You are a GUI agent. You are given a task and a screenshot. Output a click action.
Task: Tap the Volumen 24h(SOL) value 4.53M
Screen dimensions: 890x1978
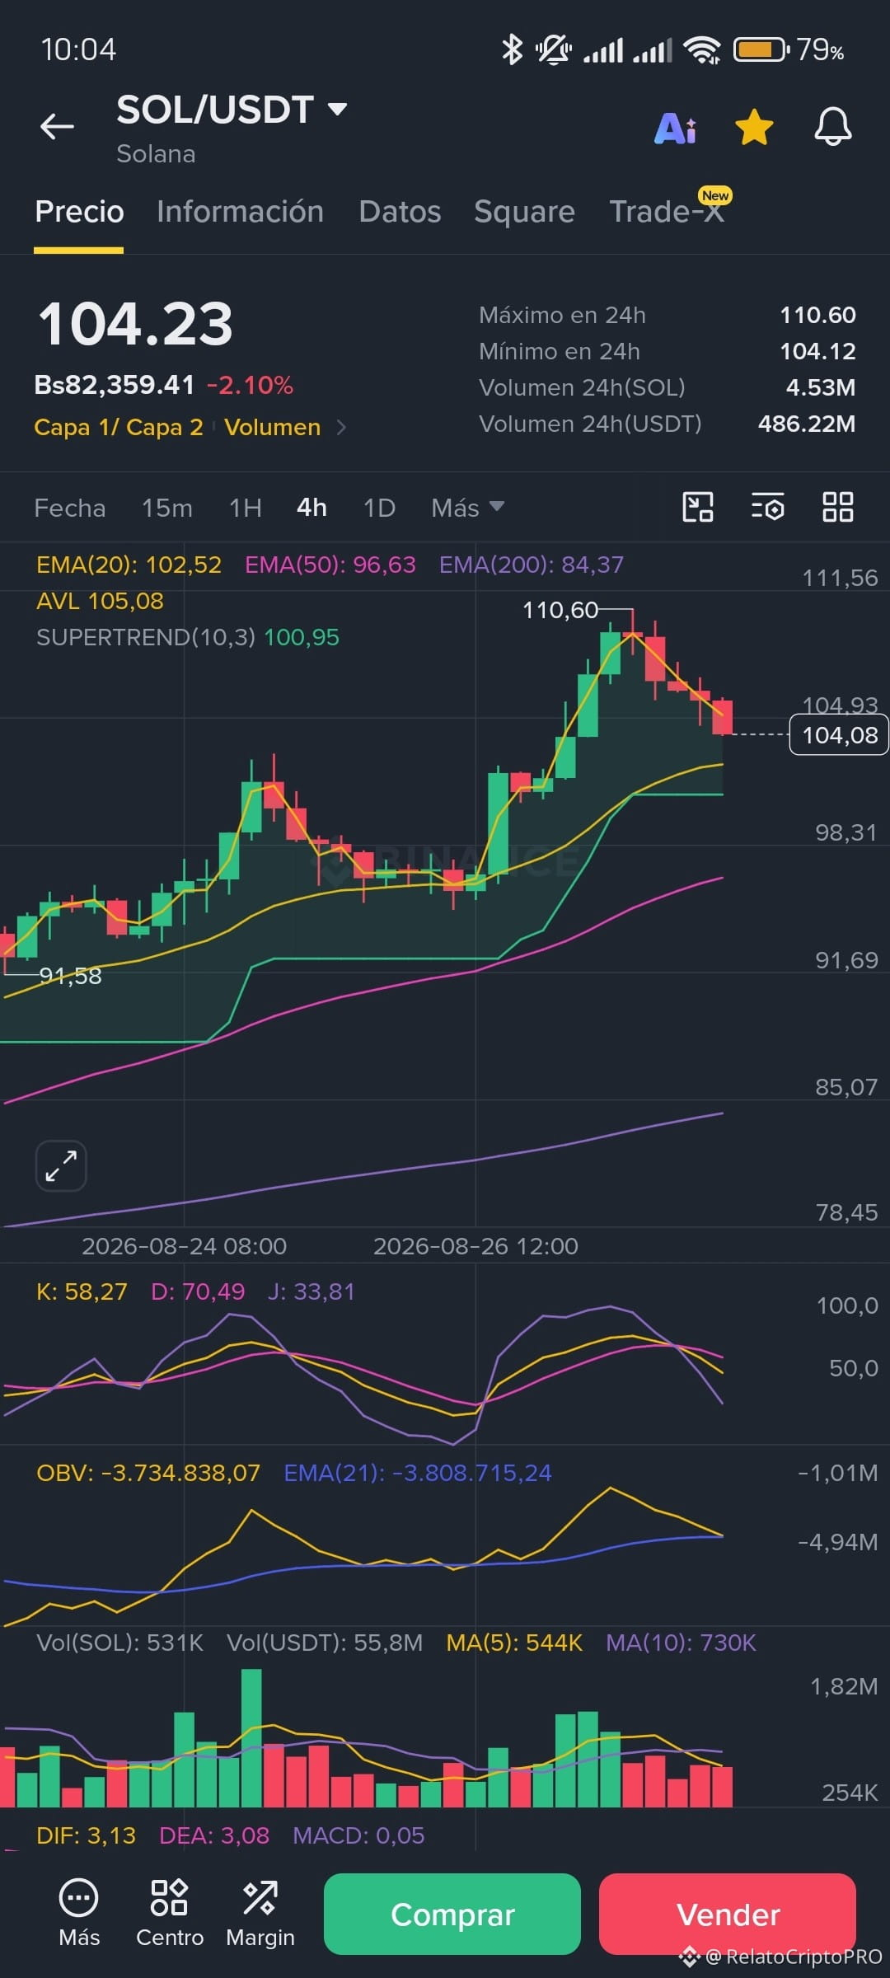(x=821, y=387)
